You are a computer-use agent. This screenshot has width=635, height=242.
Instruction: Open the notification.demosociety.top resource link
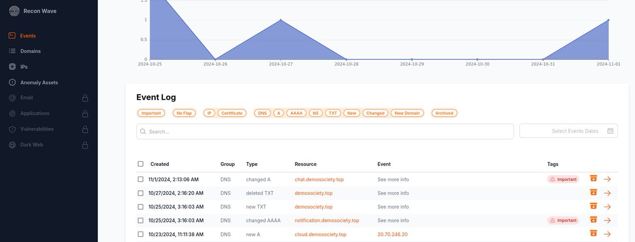click(327, 221)
